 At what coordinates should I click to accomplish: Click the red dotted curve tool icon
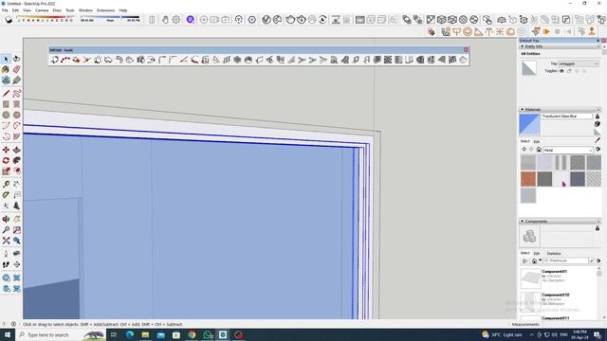(x=65, y=60)
